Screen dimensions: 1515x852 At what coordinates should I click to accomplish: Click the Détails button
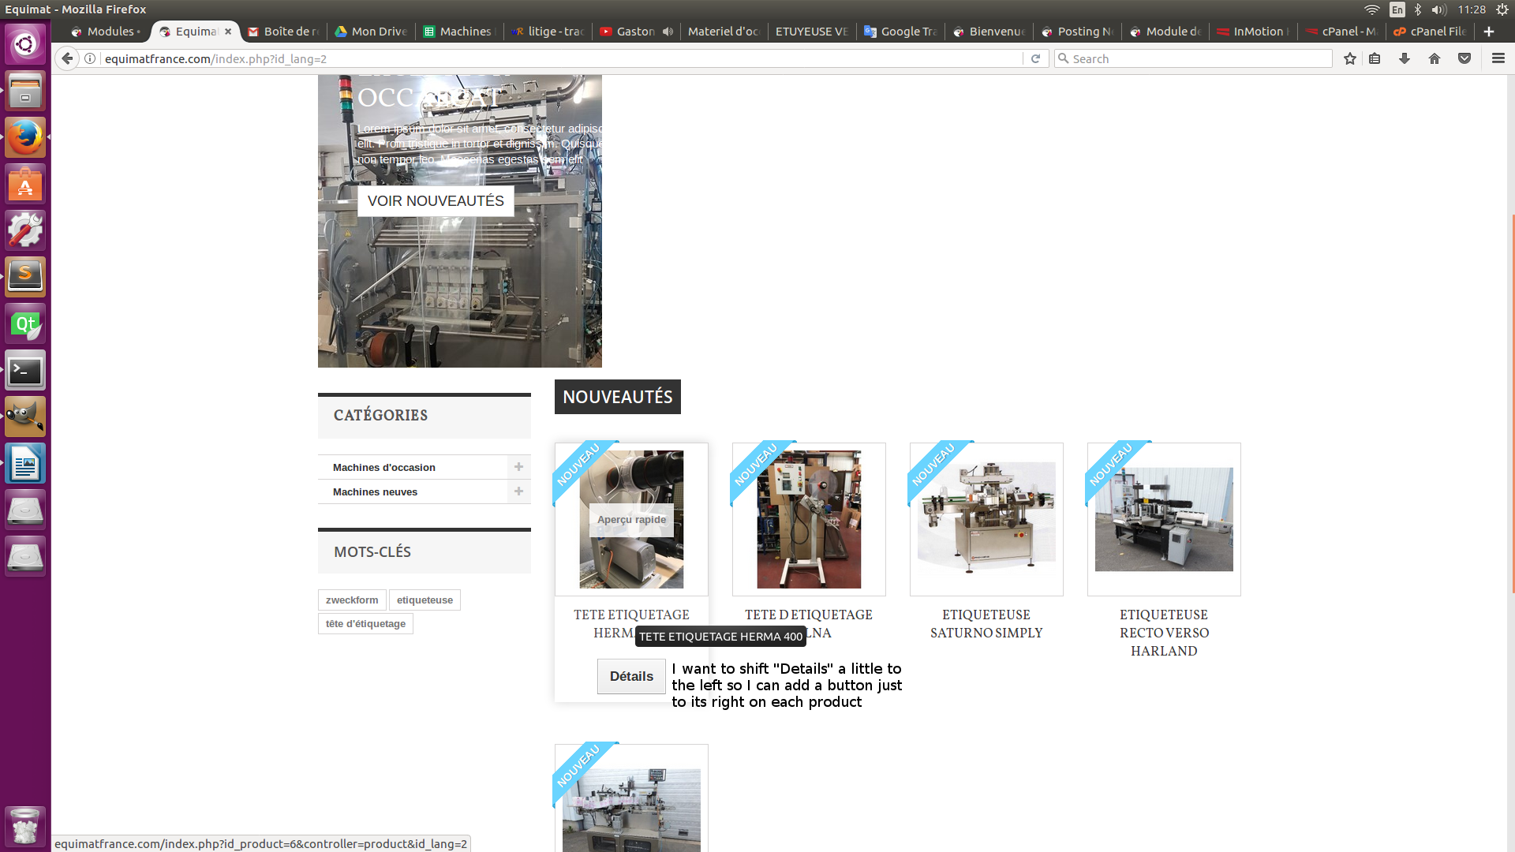(x=631, y=677)
